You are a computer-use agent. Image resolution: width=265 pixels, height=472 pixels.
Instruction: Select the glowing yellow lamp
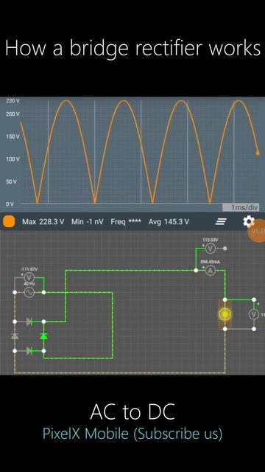pyautogui.click(x=225, y=314)
